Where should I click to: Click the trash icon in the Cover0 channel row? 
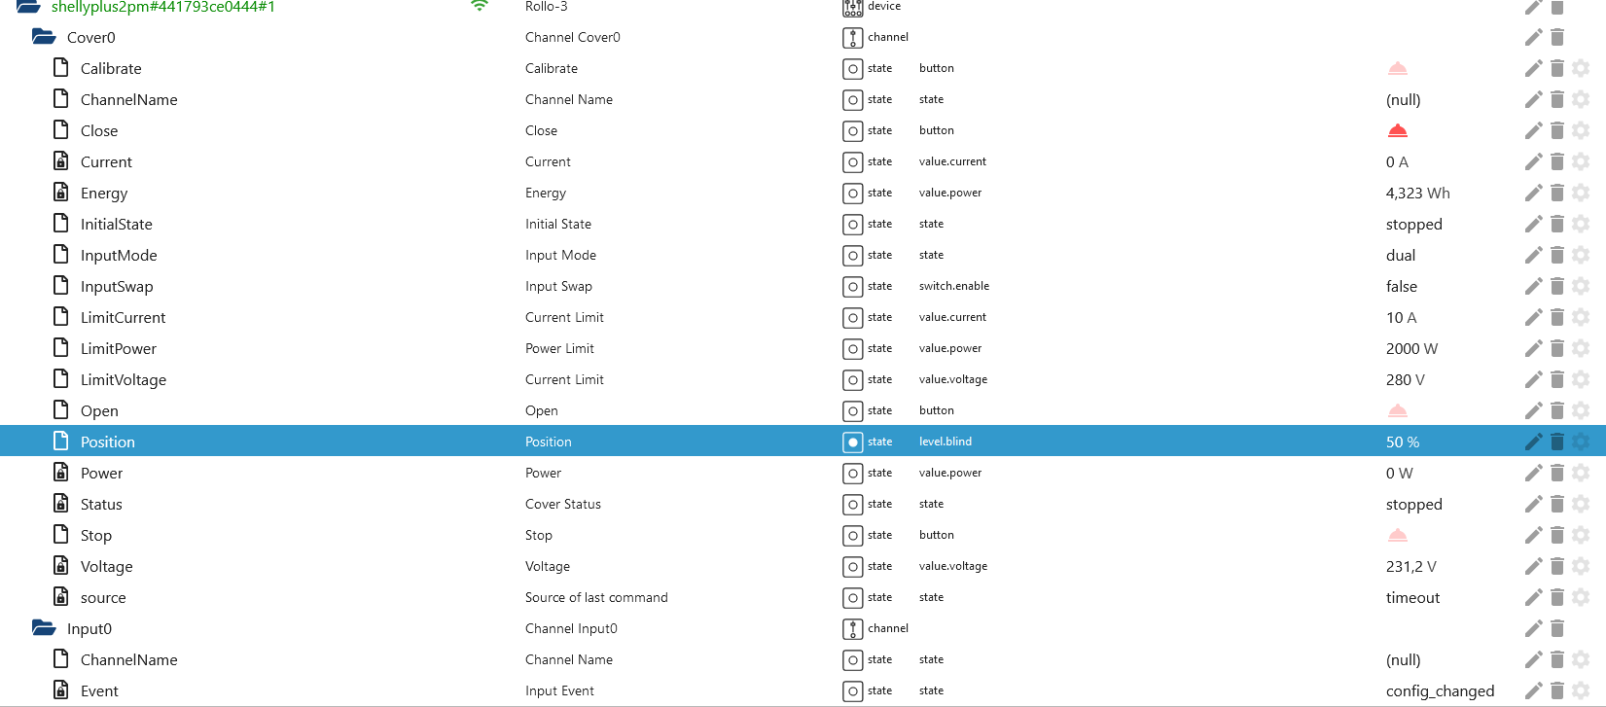(x=1556, y=37)
